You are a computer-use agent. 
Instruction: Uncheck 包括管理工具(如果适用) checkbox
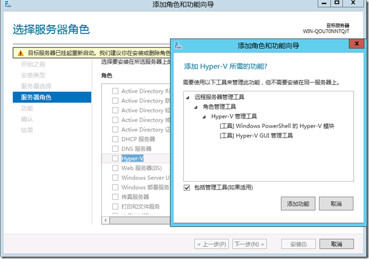click(x=187, y=188)
